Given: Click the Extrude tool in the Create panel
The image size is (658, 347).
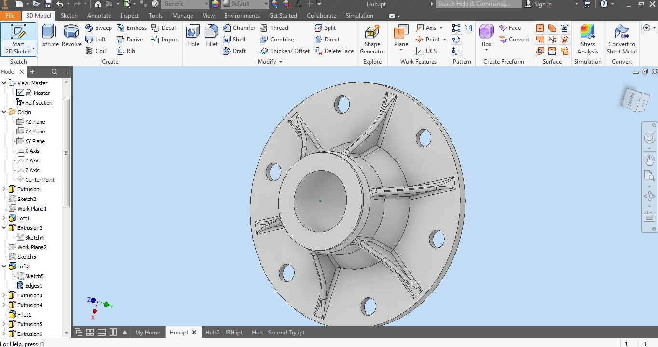Looking at the screenshot, I should click(x=49, y=36).
